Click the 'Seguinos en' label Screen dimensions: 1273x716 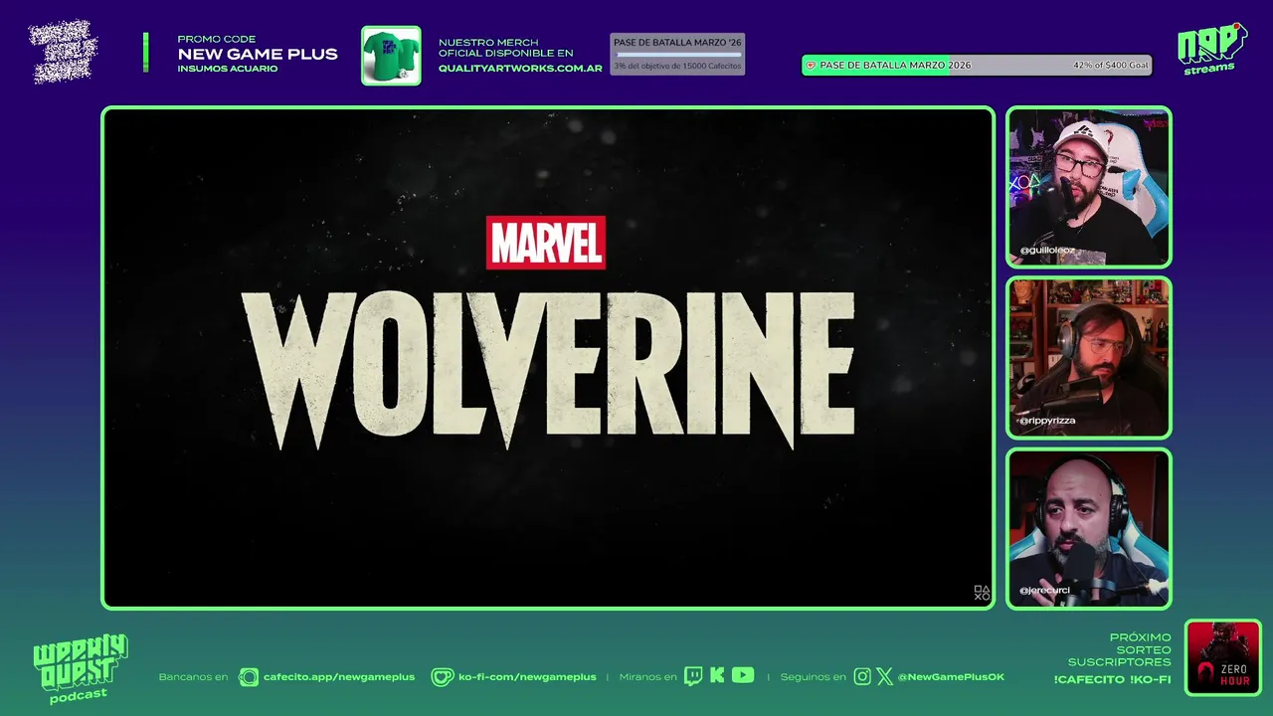813,677
